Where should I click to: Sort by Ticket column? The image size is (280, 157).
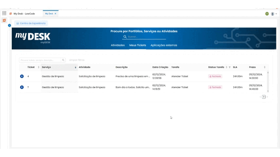pos(38,67)
